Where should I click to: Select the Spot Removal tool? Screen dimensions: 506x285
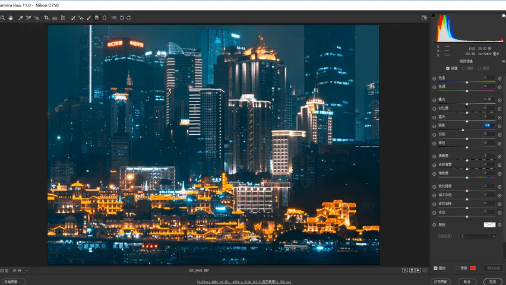click(x=73, y=18)
